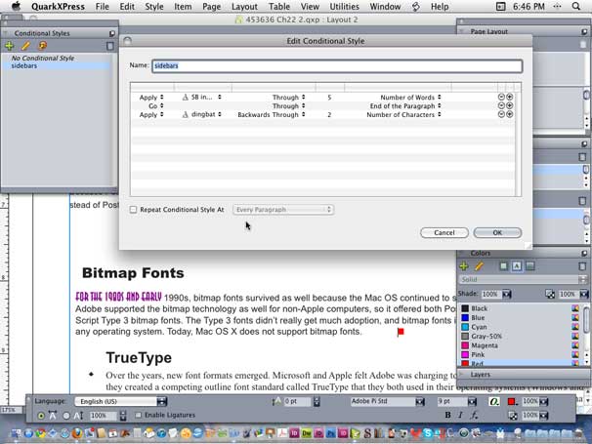The width and height of the screenshot is (592, 444).
Task: Open the Go action dropdown
Action: click(x=156, y=106)
